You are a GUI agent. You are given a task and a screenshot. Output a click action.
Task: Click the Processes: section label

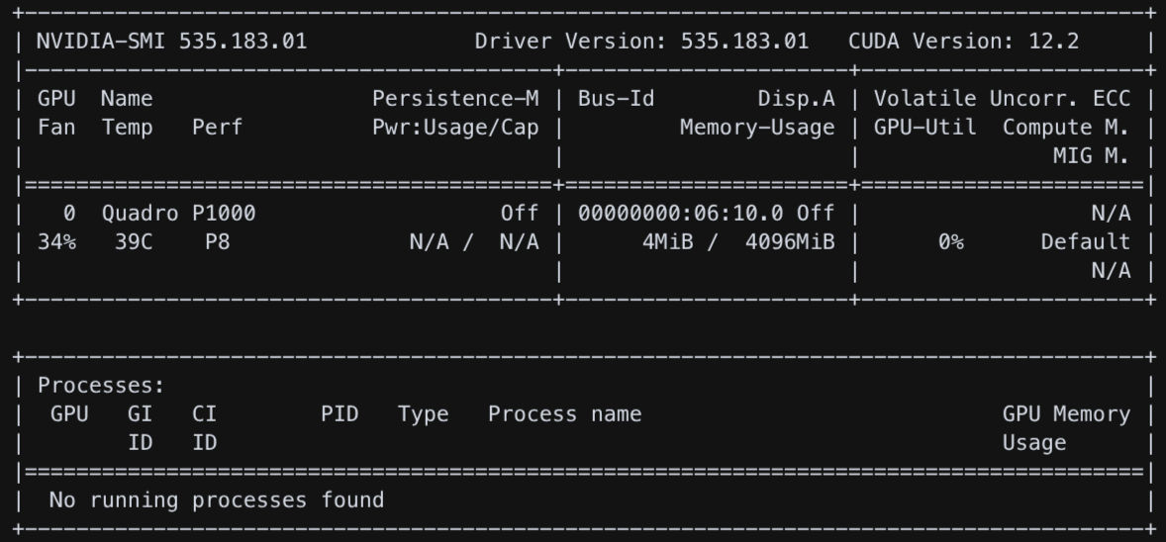click(x=101, y=385)
